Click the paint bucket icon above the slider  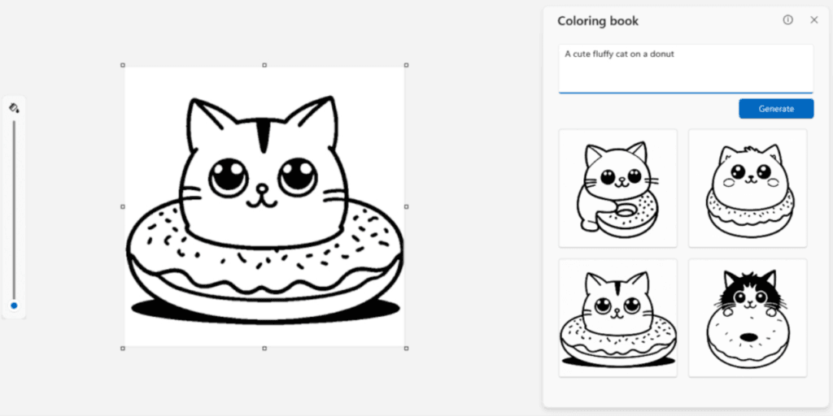pos(14,107)
